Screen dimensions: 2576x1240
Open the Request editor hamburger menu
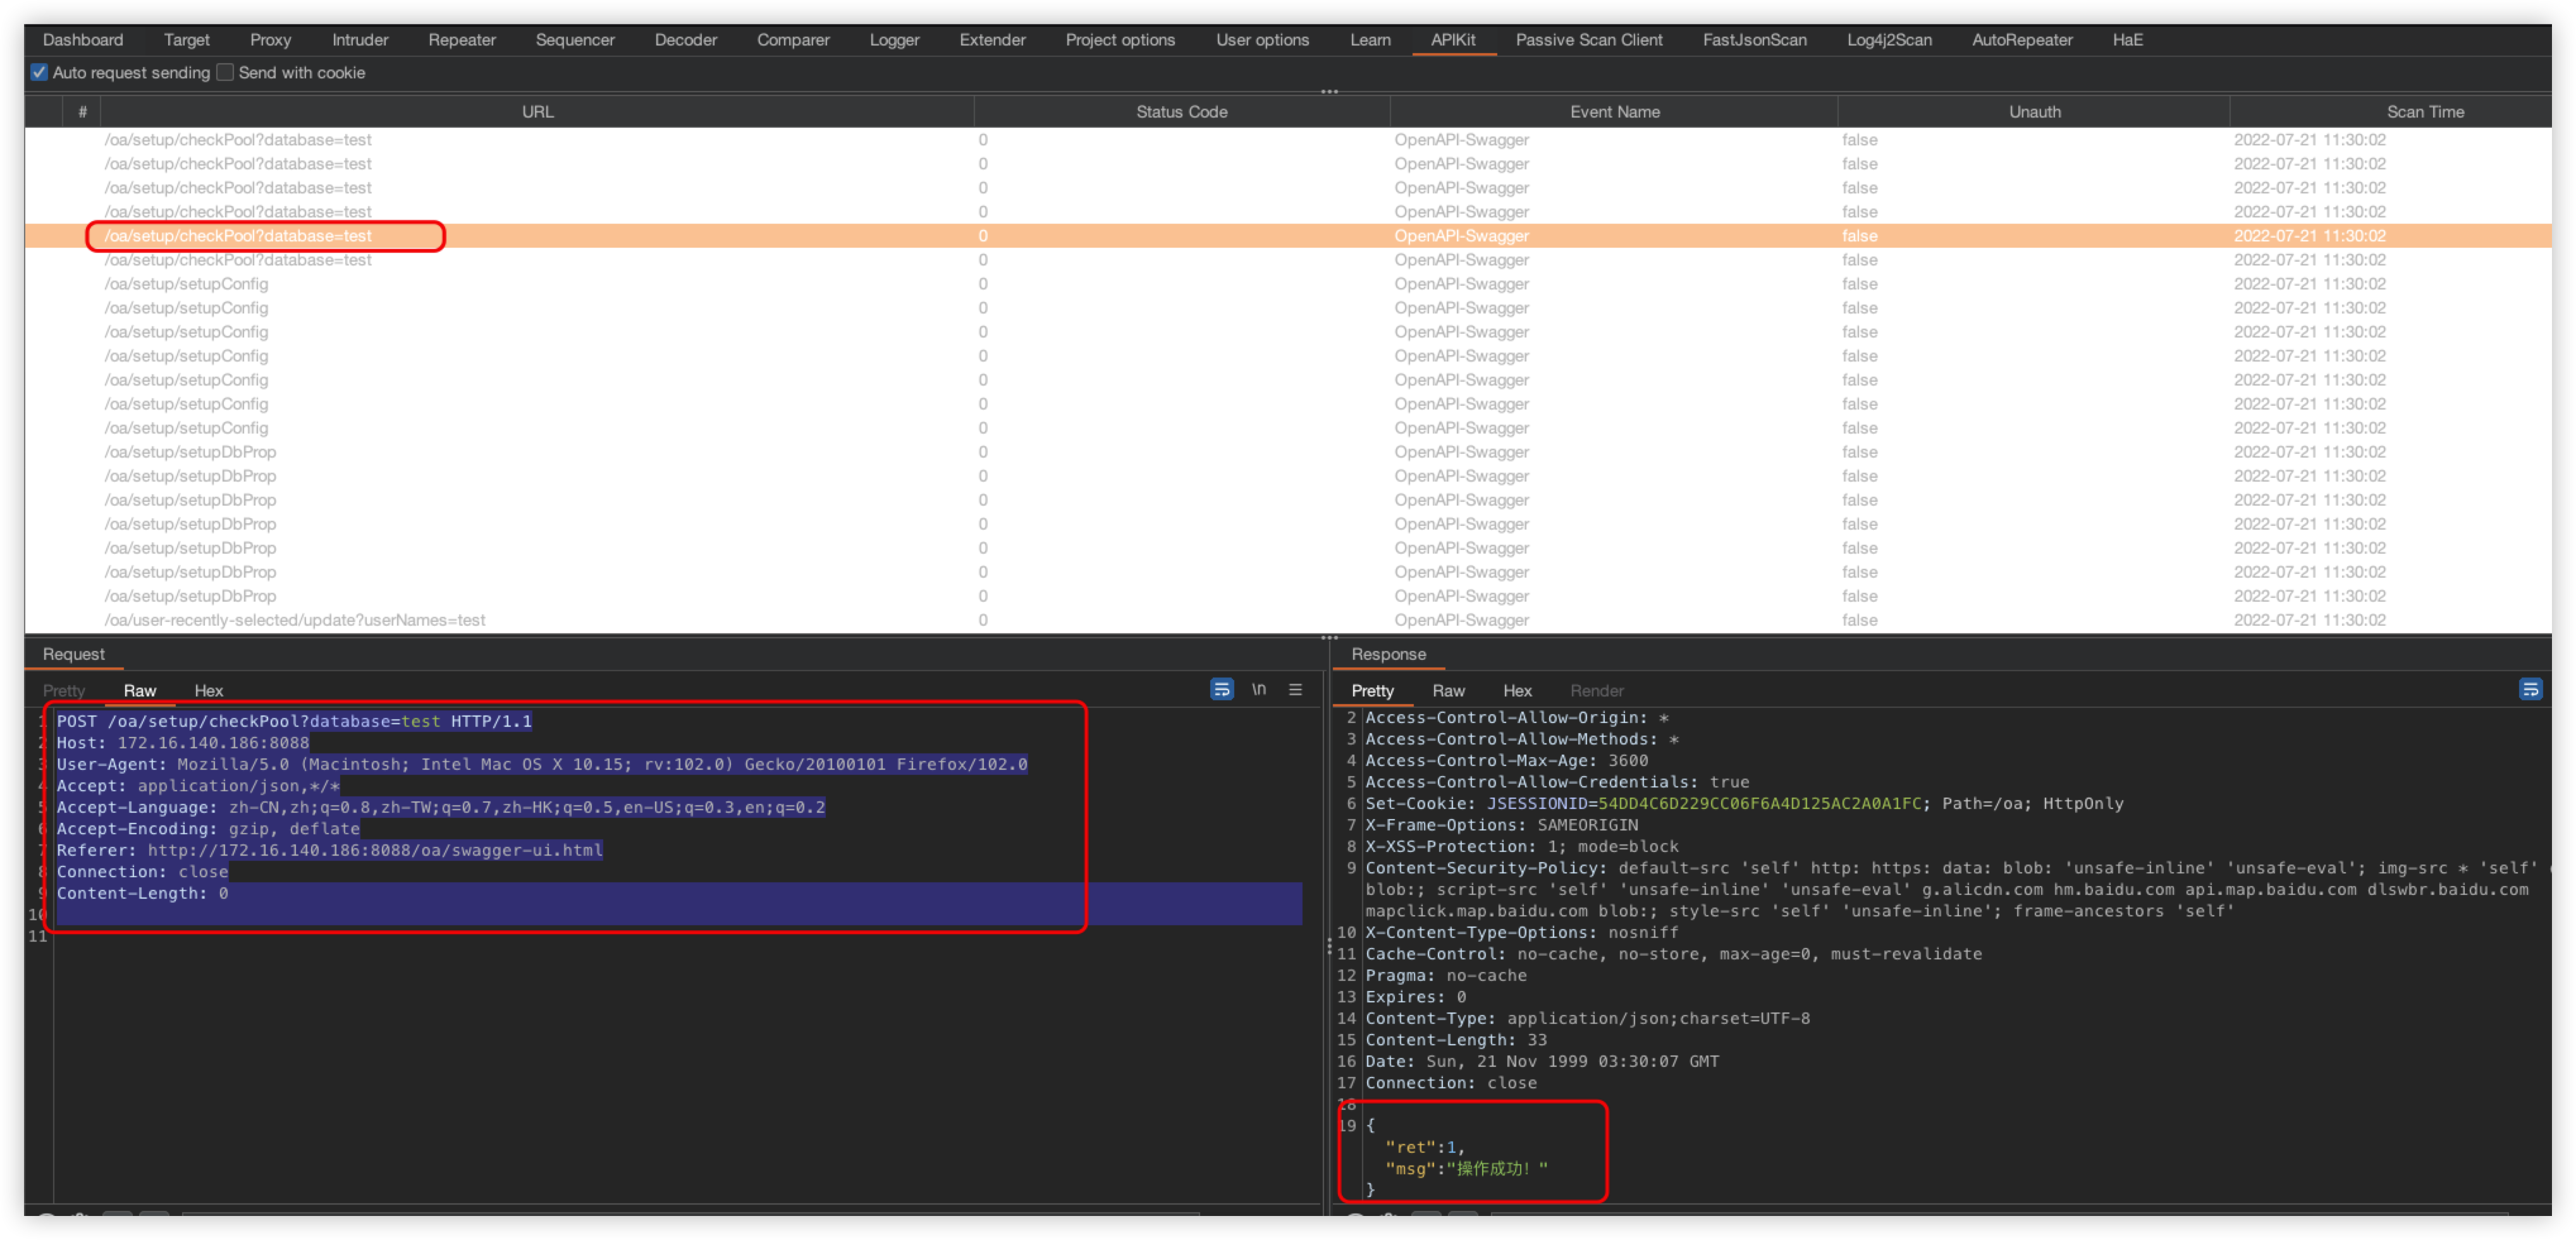point(1295,690)
